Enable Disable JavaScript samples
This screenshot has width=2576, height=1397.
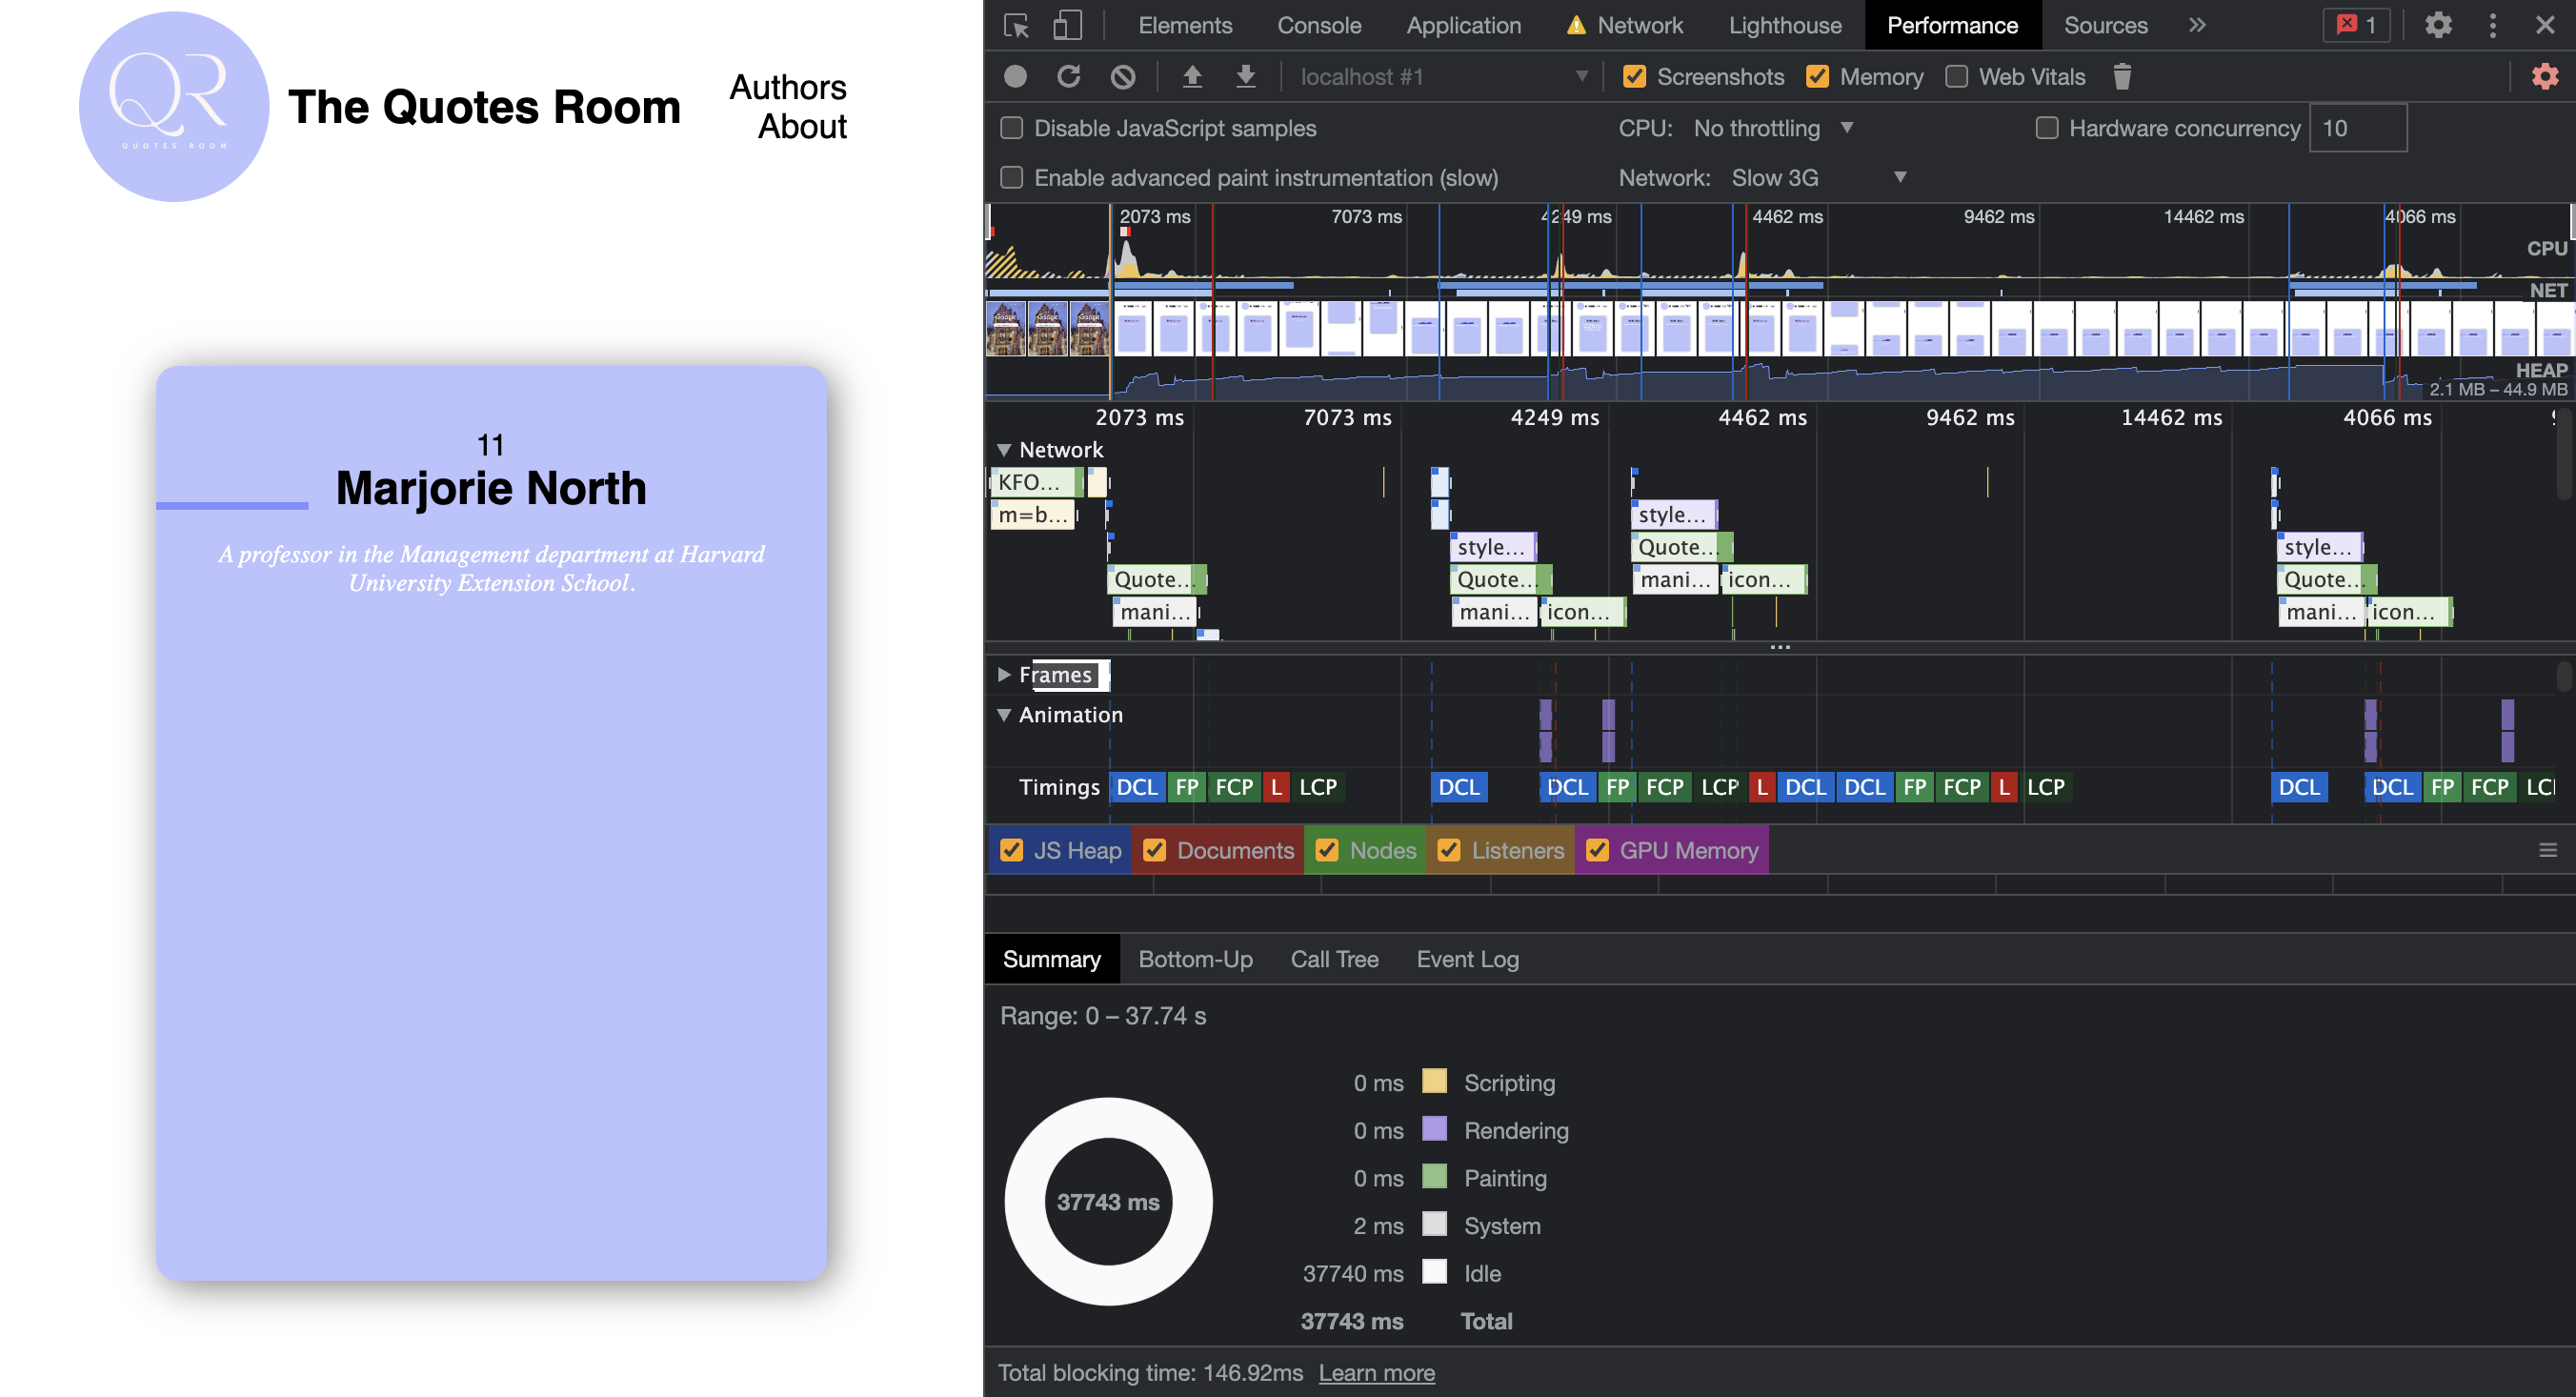coord(1011,128)
